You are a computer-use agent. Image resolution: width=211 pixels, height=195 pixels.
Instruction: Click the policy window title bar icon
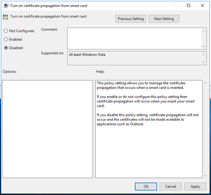coord(6,6)
